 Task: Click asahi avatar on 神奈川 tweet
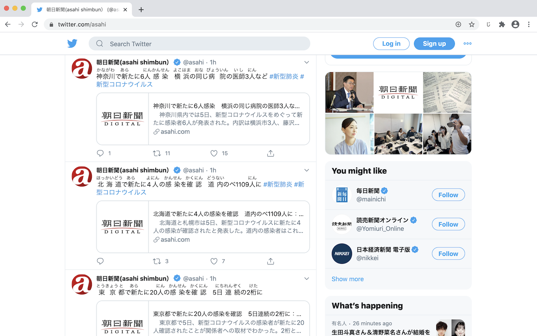(82, 68)
